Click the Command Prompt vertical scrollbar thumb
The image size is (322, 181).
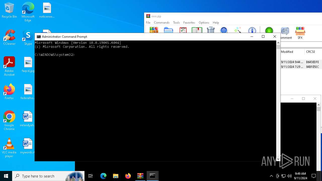point(278,47)
